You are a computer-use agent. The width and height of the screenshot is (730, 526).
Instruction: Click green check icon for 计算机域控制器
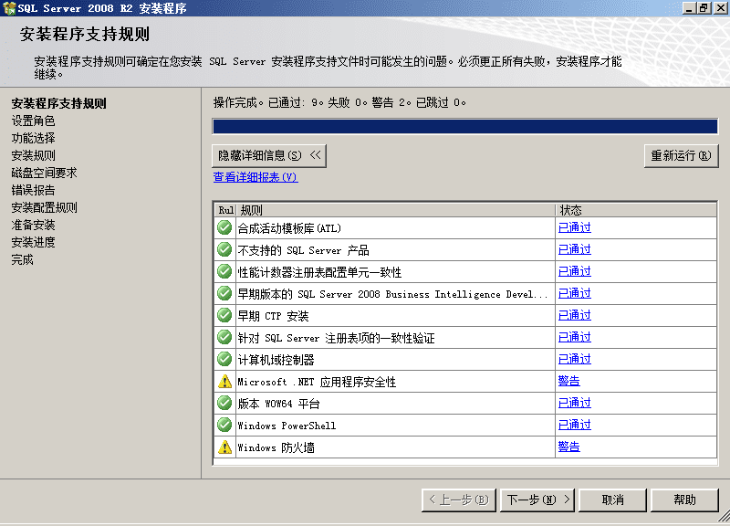tap(224, 359)
